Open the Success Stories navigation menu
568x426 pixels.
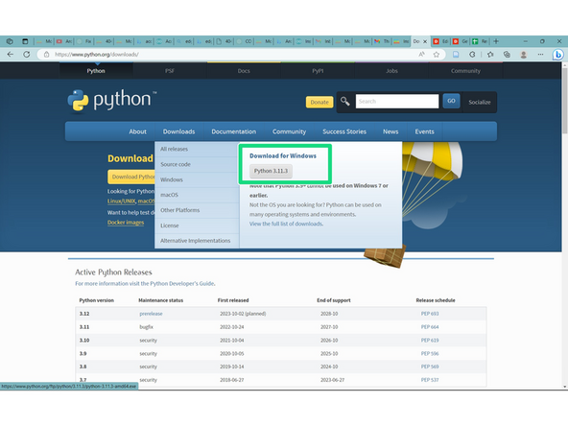[344, 131]
